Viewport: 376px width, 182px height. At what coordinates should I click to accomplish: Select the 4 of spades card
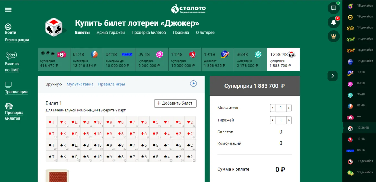coord(167,157)
